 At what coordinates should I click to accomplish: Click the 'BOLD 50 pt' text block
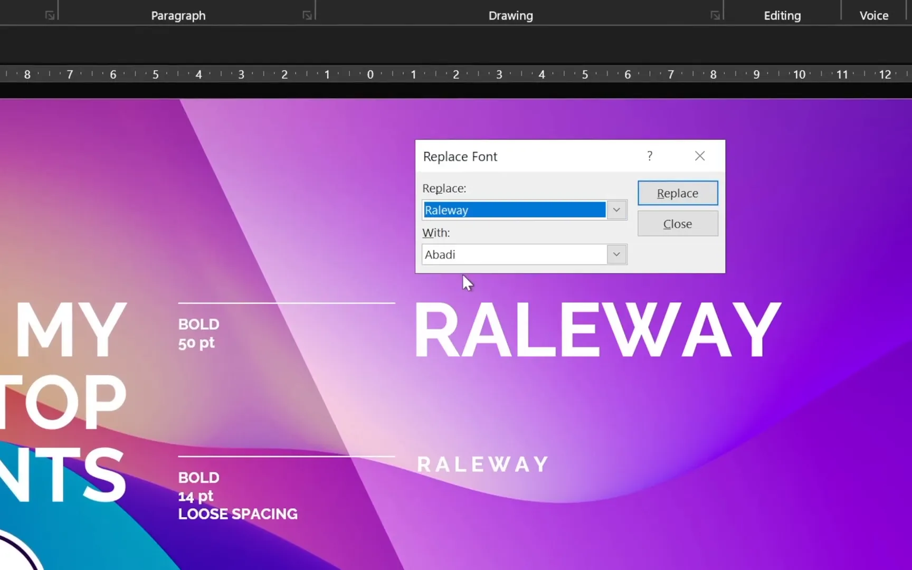199,334
